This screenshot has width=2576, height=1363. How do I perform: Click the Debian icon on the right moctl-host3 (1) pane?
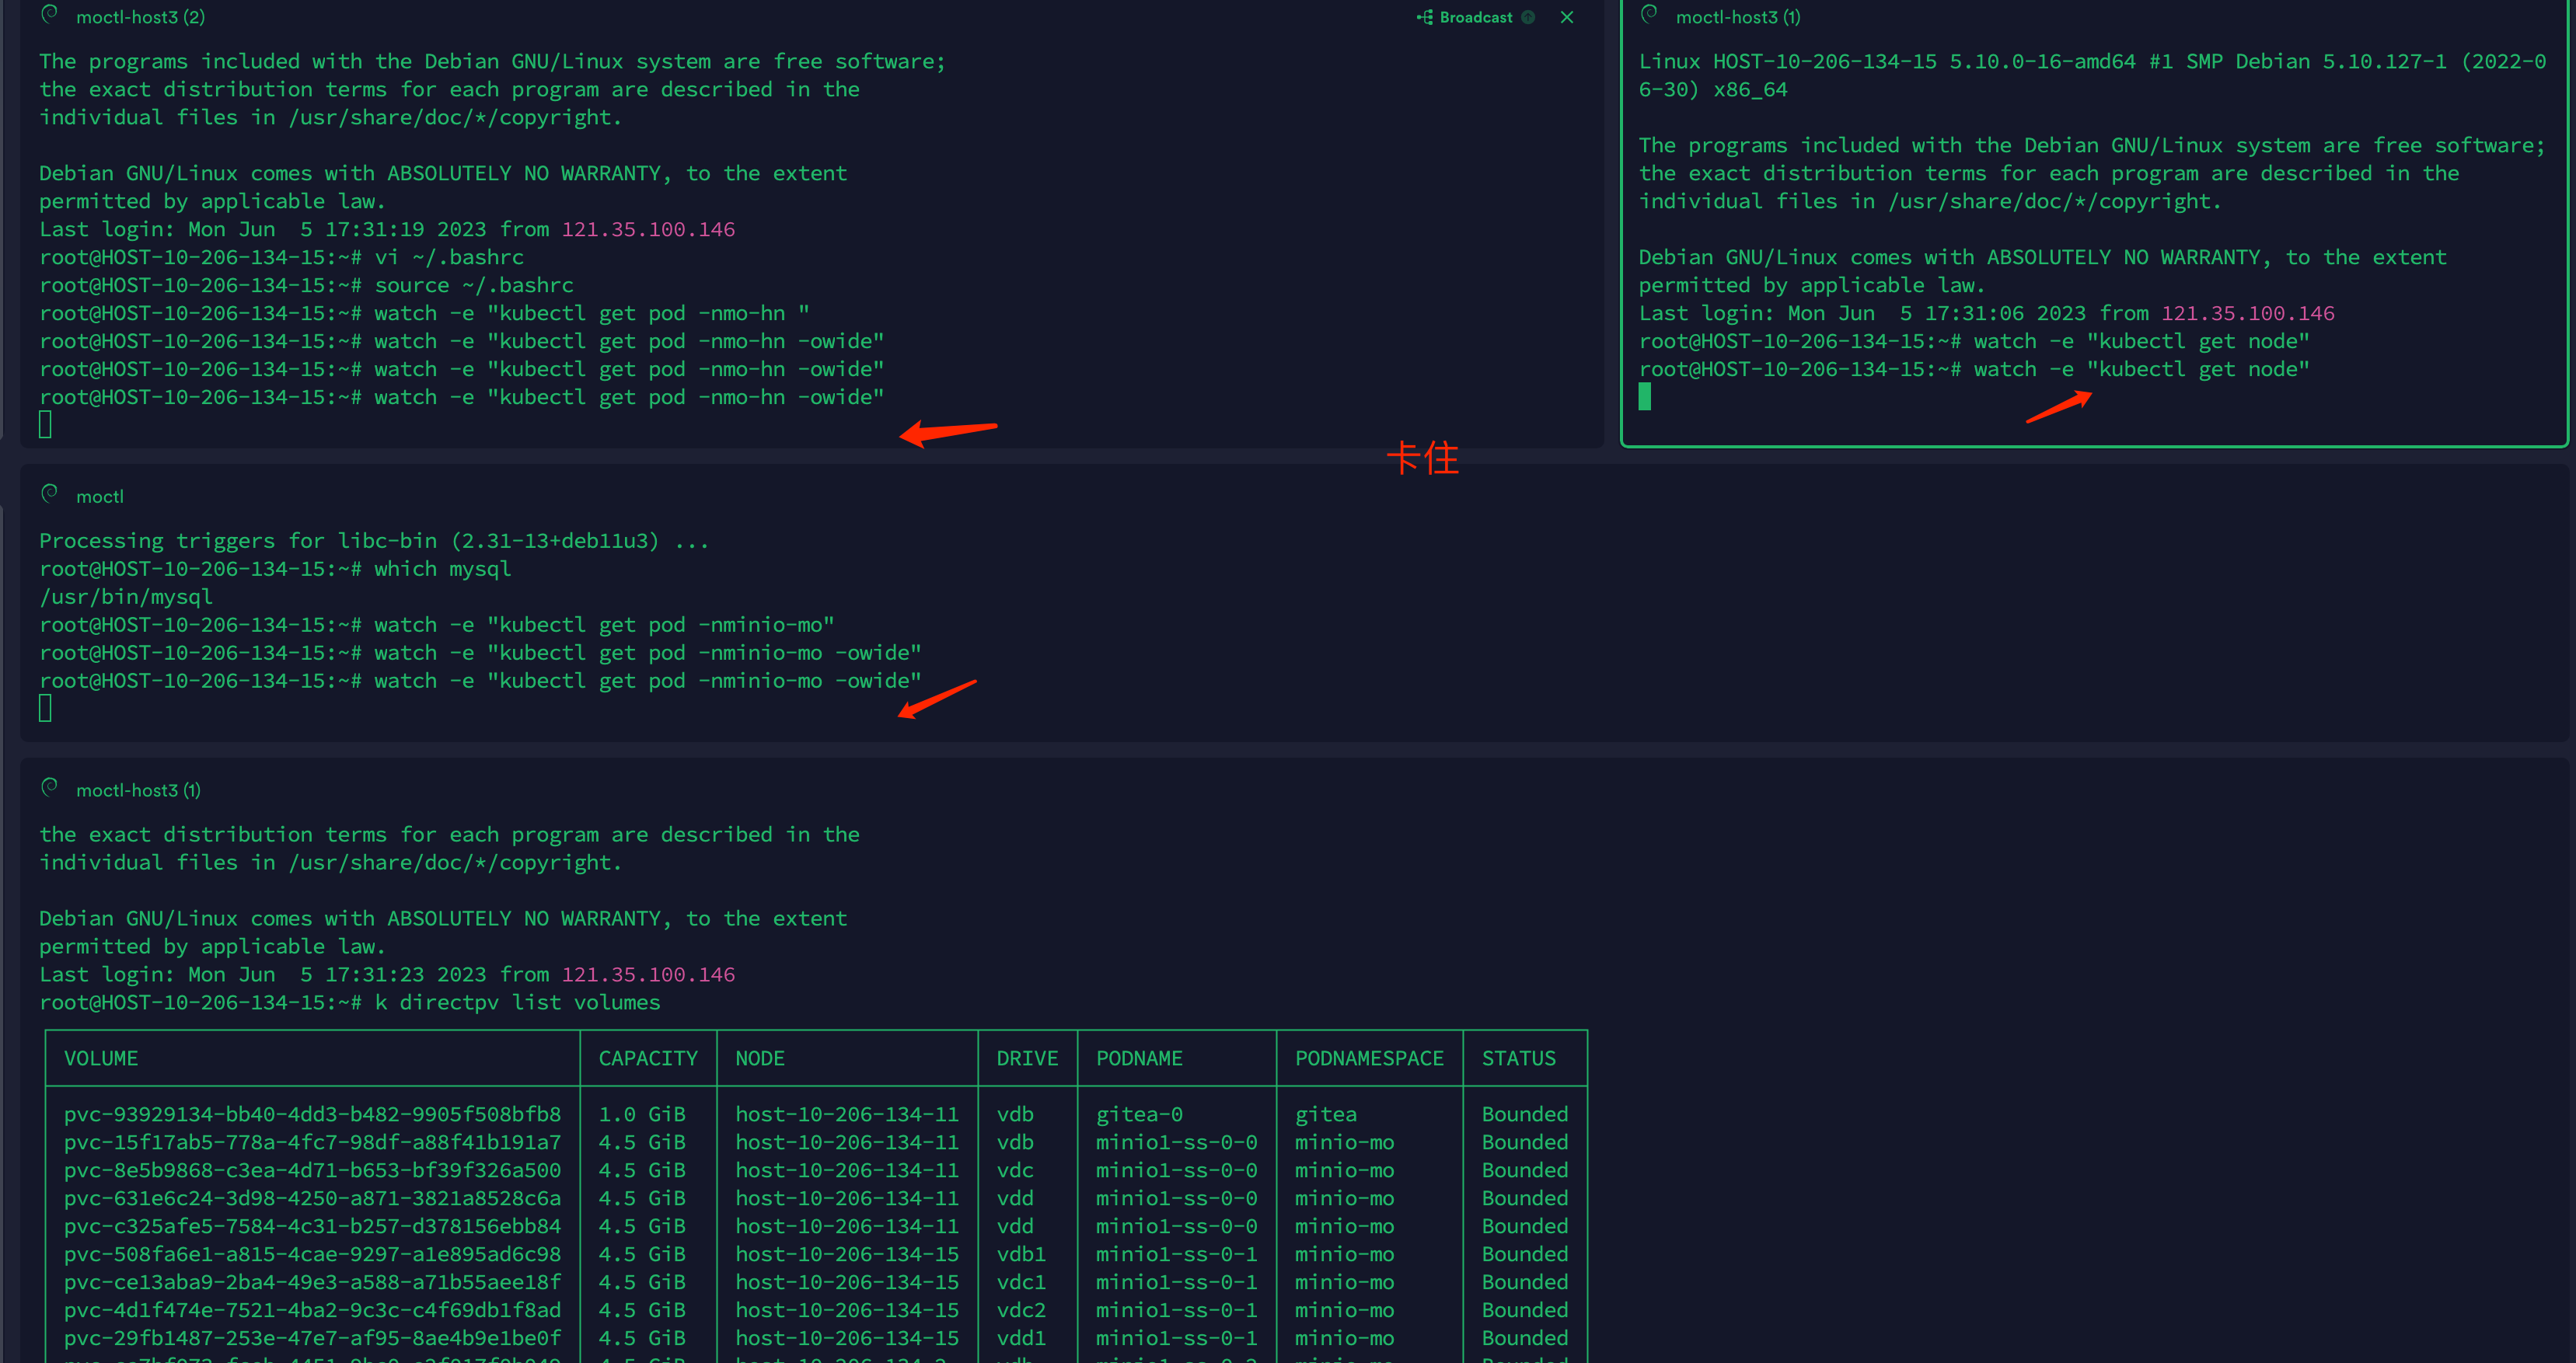[1649, 16]
